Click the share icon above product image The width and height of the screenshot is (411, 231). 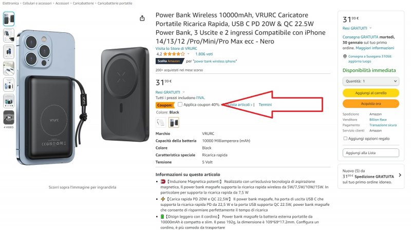(x=142, y=18)
